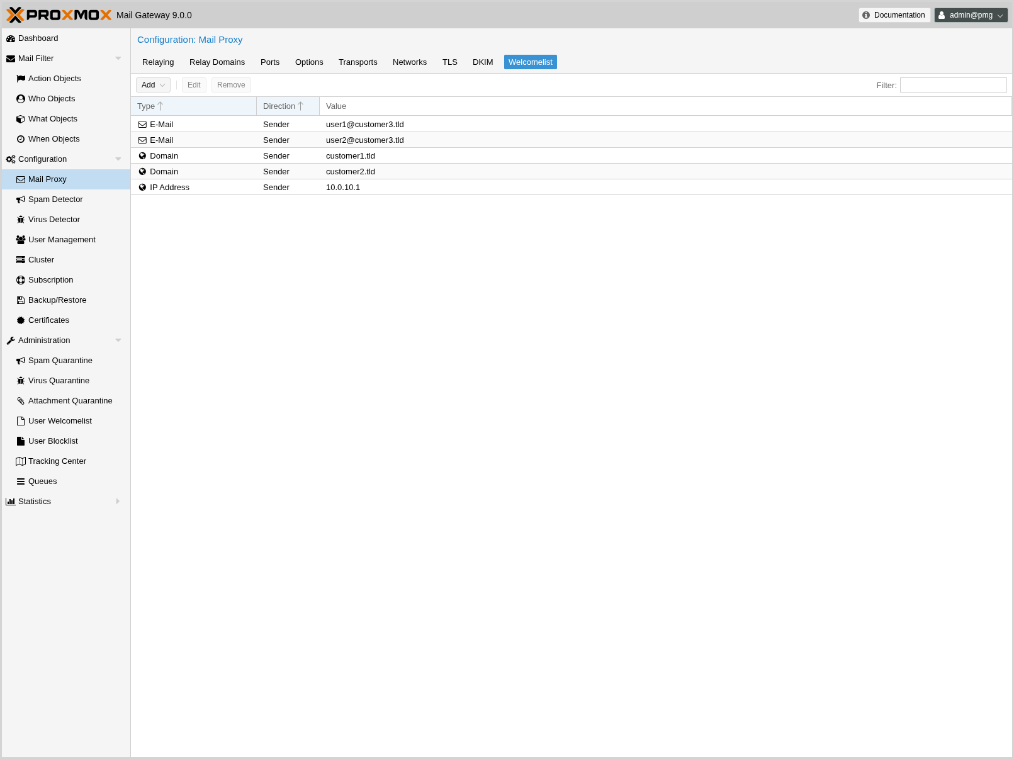Click the Virus Detector bug icon
Image resolution: width=1014 pixels, height=759 pixels.
coord(21,220)
